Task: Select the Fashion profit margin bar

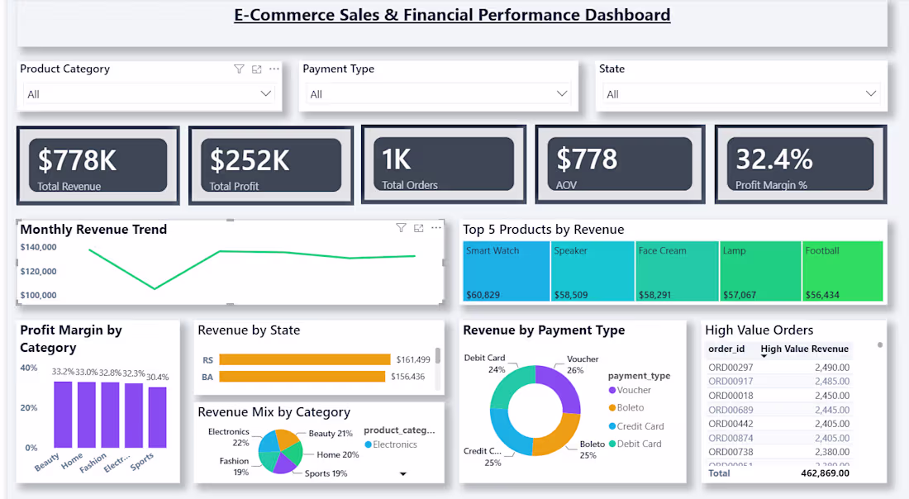Action: pyautogui.click(x=110, y=415)
